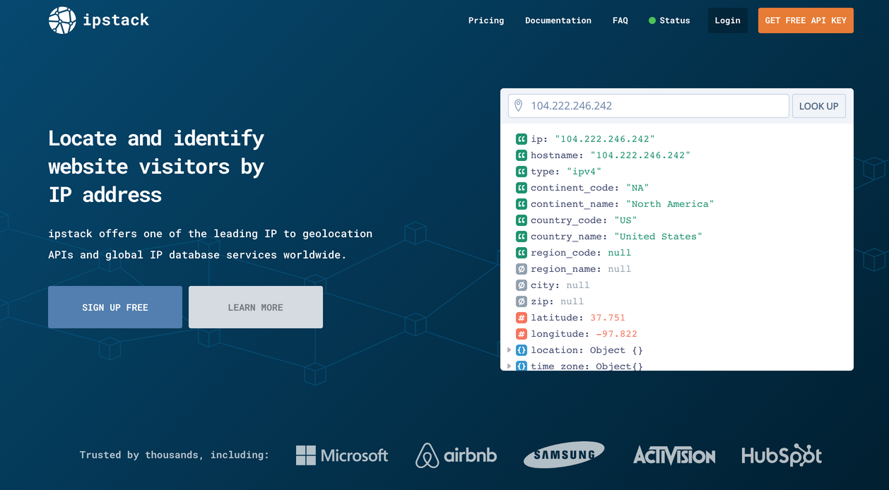
Task: Click the object icon beside location
Action: tap(522, 350)
